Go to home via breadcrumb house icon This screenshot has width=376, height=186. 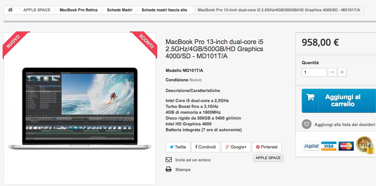click(10, 10)
